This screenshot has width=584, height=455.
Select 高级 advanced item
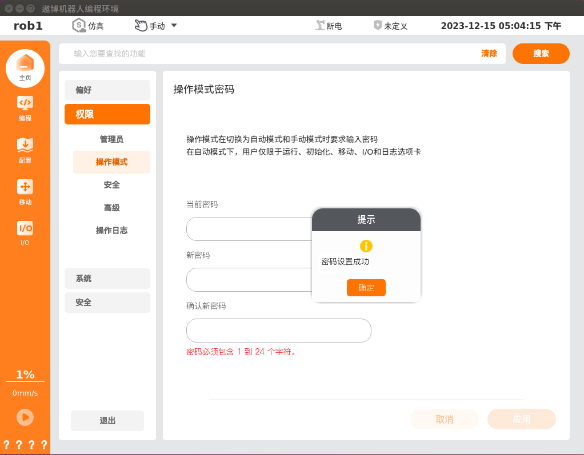click(x=111, y=208)
